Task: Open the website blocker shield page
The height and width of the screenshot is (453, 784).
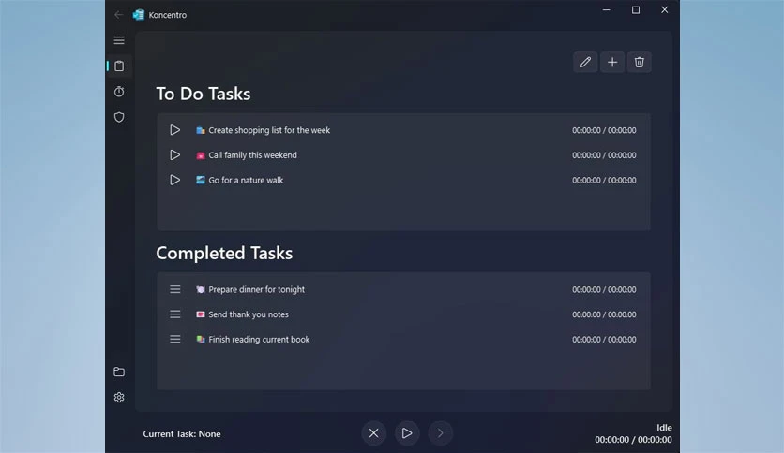Action: (119, 117)
